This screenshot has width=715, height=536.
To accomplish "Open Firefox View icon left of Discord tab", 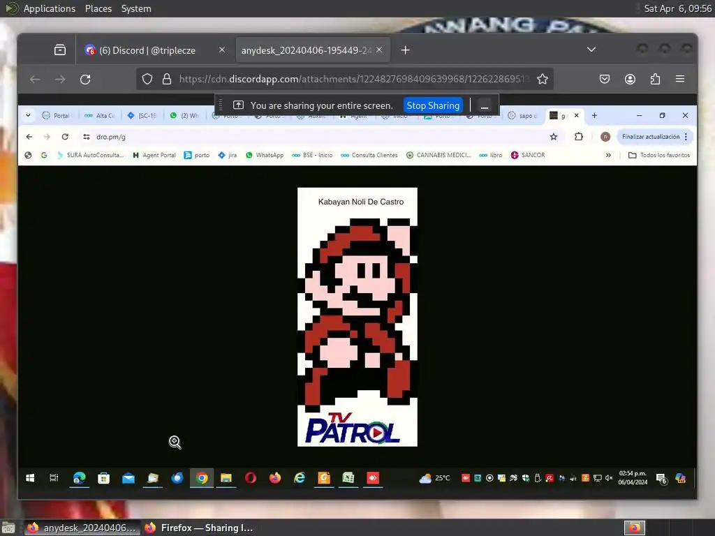I will (60, 50).
